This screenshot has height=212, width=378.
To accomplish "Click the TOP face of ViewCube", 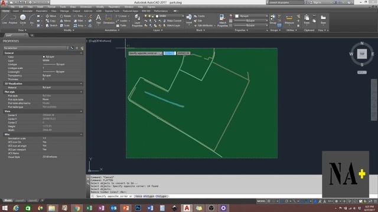I will pos(362,54).
